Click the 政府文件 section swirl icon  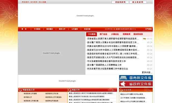click(70, 90)
